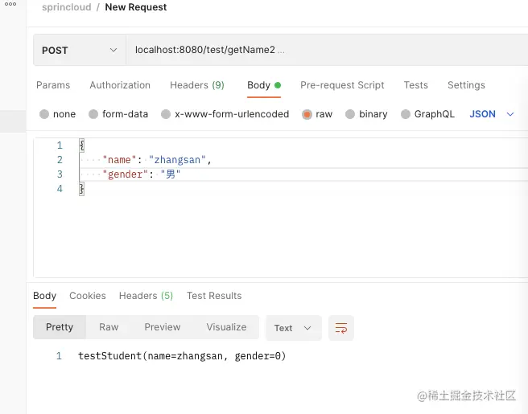Open the Settings tab
Screen dimensions: 528x414
point(466,85)
